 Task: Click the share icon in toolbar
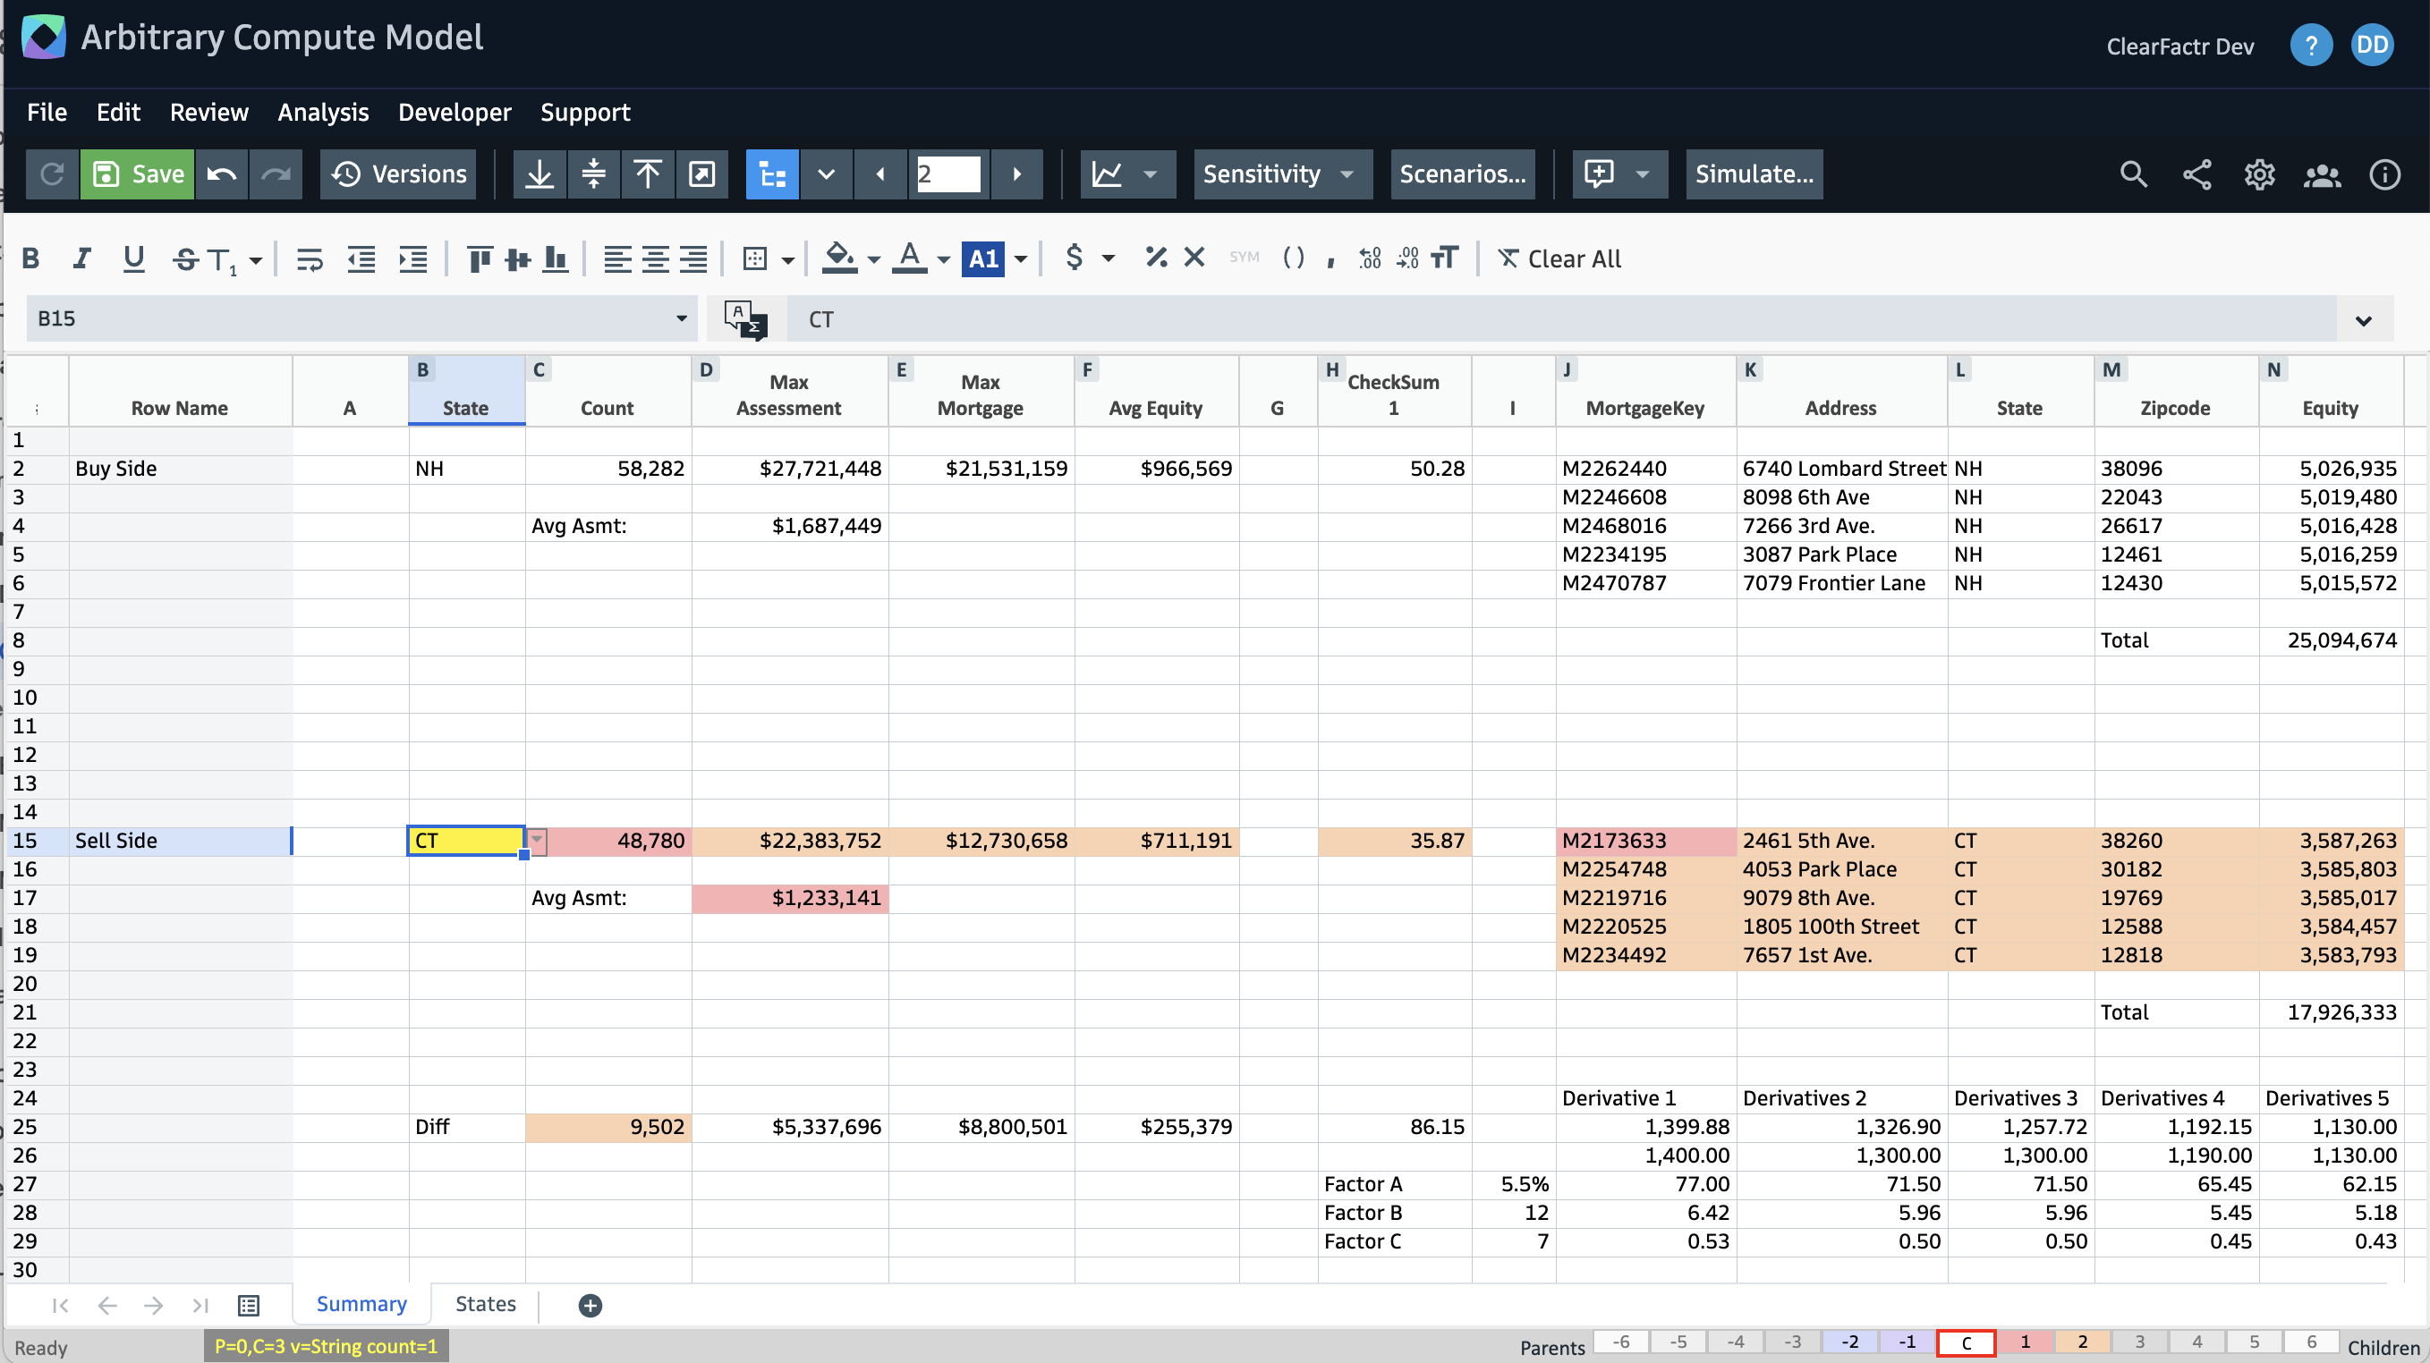click(x=2196, y=174)
